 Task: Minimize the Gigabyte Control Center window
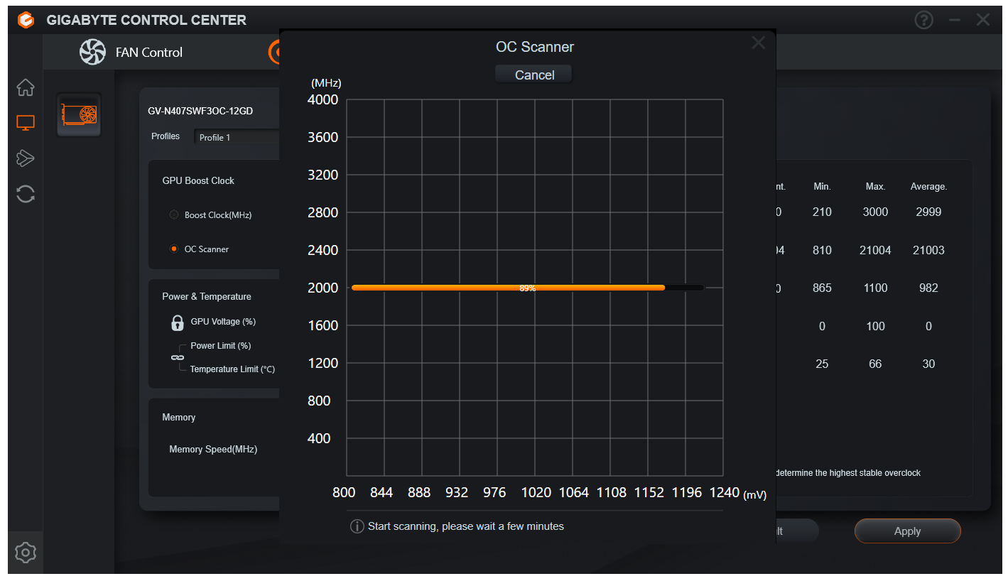(954, 20)
